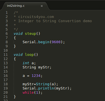Click line number 11 in gutter
This screenshot has height=101, width=105.
[6, 55]
